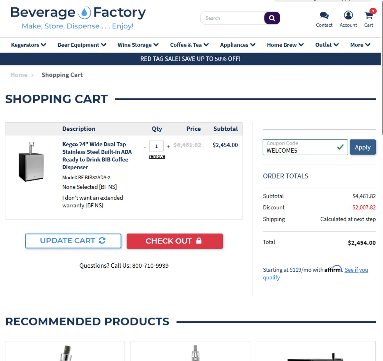The image size is (383, 361).
Task: Click the remove link under quantity
Action: click(x=157, y=156)
